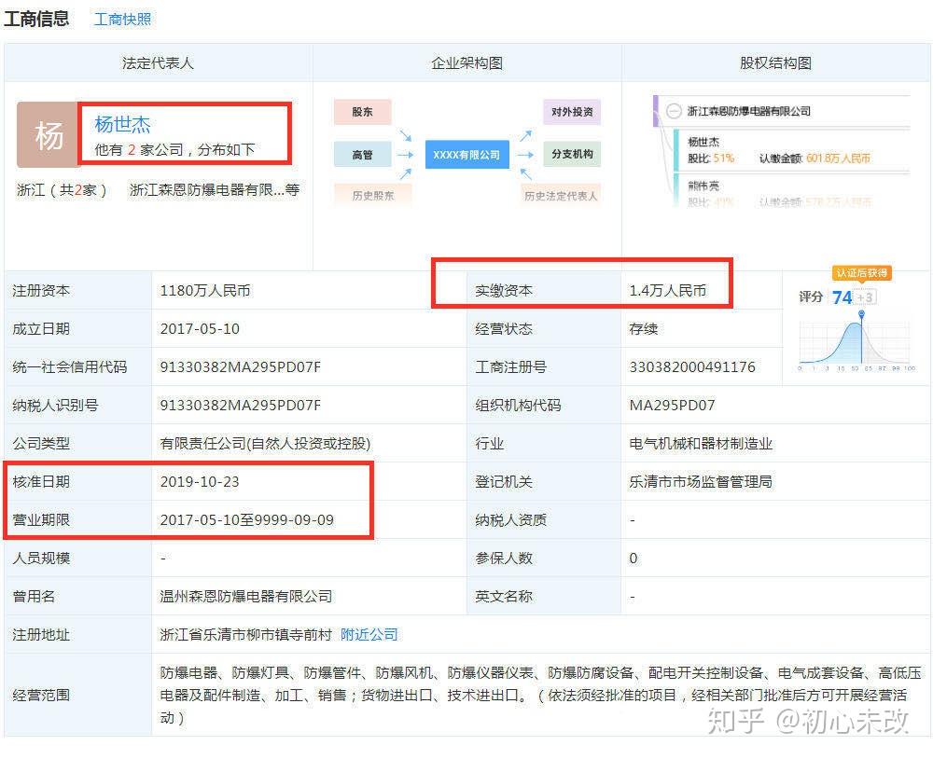Select the 分支机构 box

pos(572,154)
